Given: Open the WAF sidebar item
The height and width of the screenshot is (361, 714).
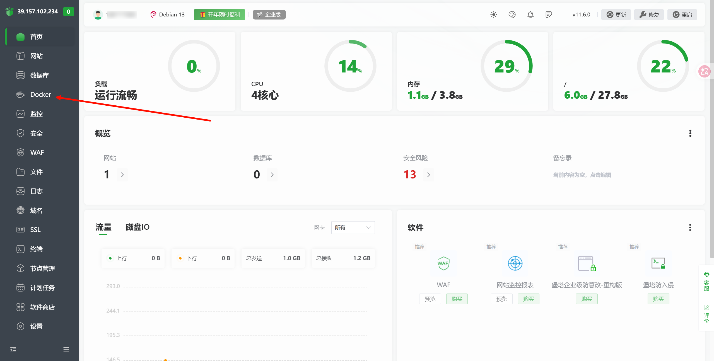Looking at the screenshot, I should (37, 152).
